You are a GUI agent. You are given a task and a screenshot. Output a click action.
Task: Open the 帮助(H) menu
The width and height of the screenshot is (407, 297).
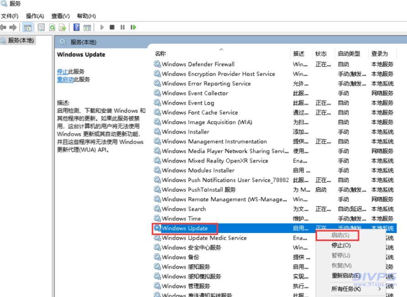[x=86, y=16]
